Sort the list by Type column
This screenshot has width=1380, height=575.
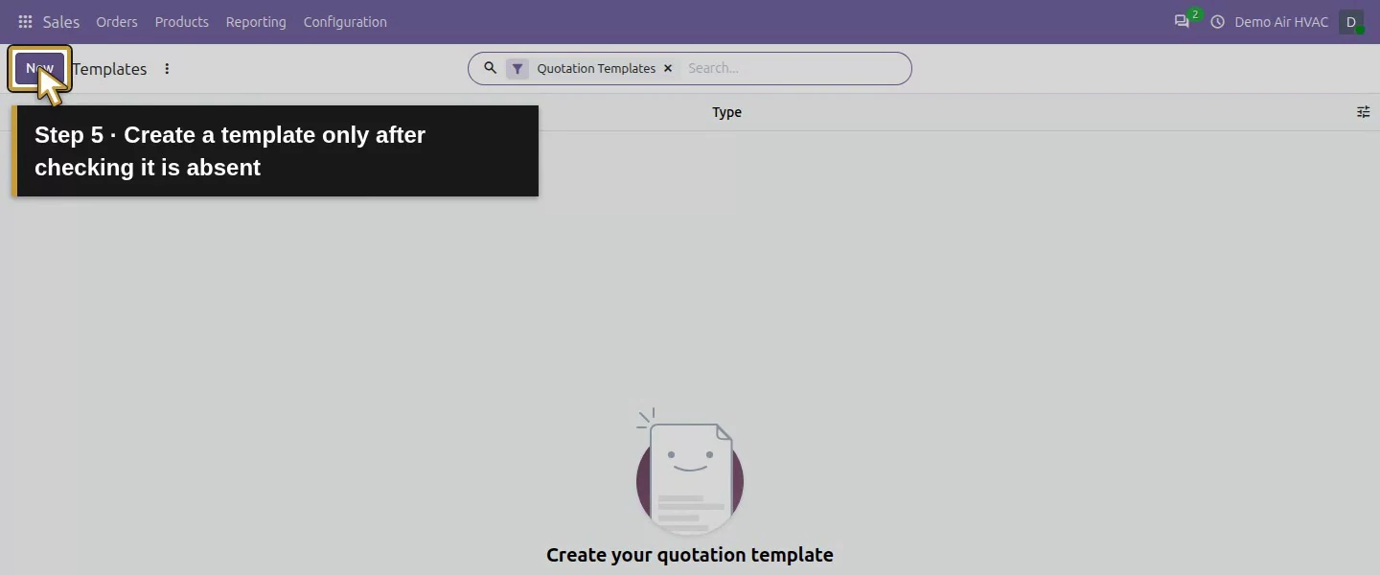726,112
